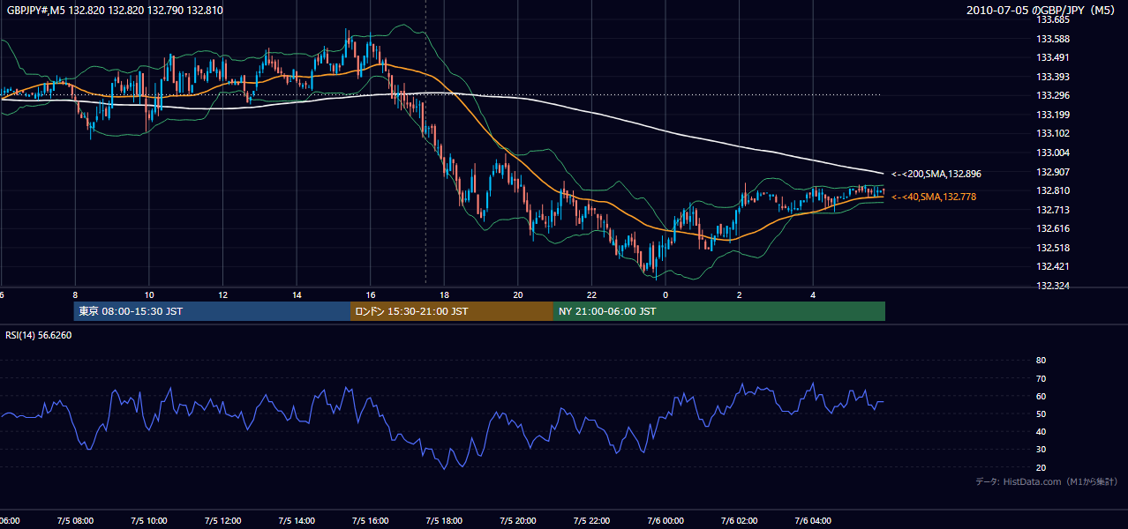1128x529 pixels.
Task: Click RSI scale value 60
Action: (1041, 396)
